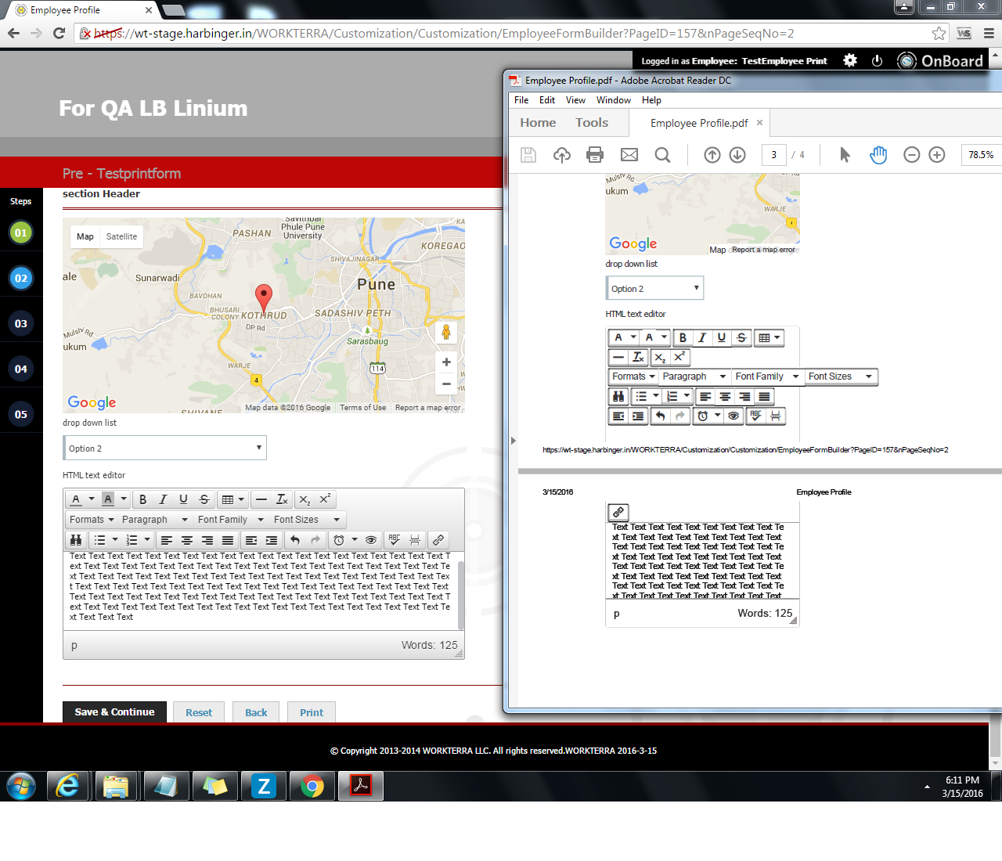Click the Reset button on the form

199,712
